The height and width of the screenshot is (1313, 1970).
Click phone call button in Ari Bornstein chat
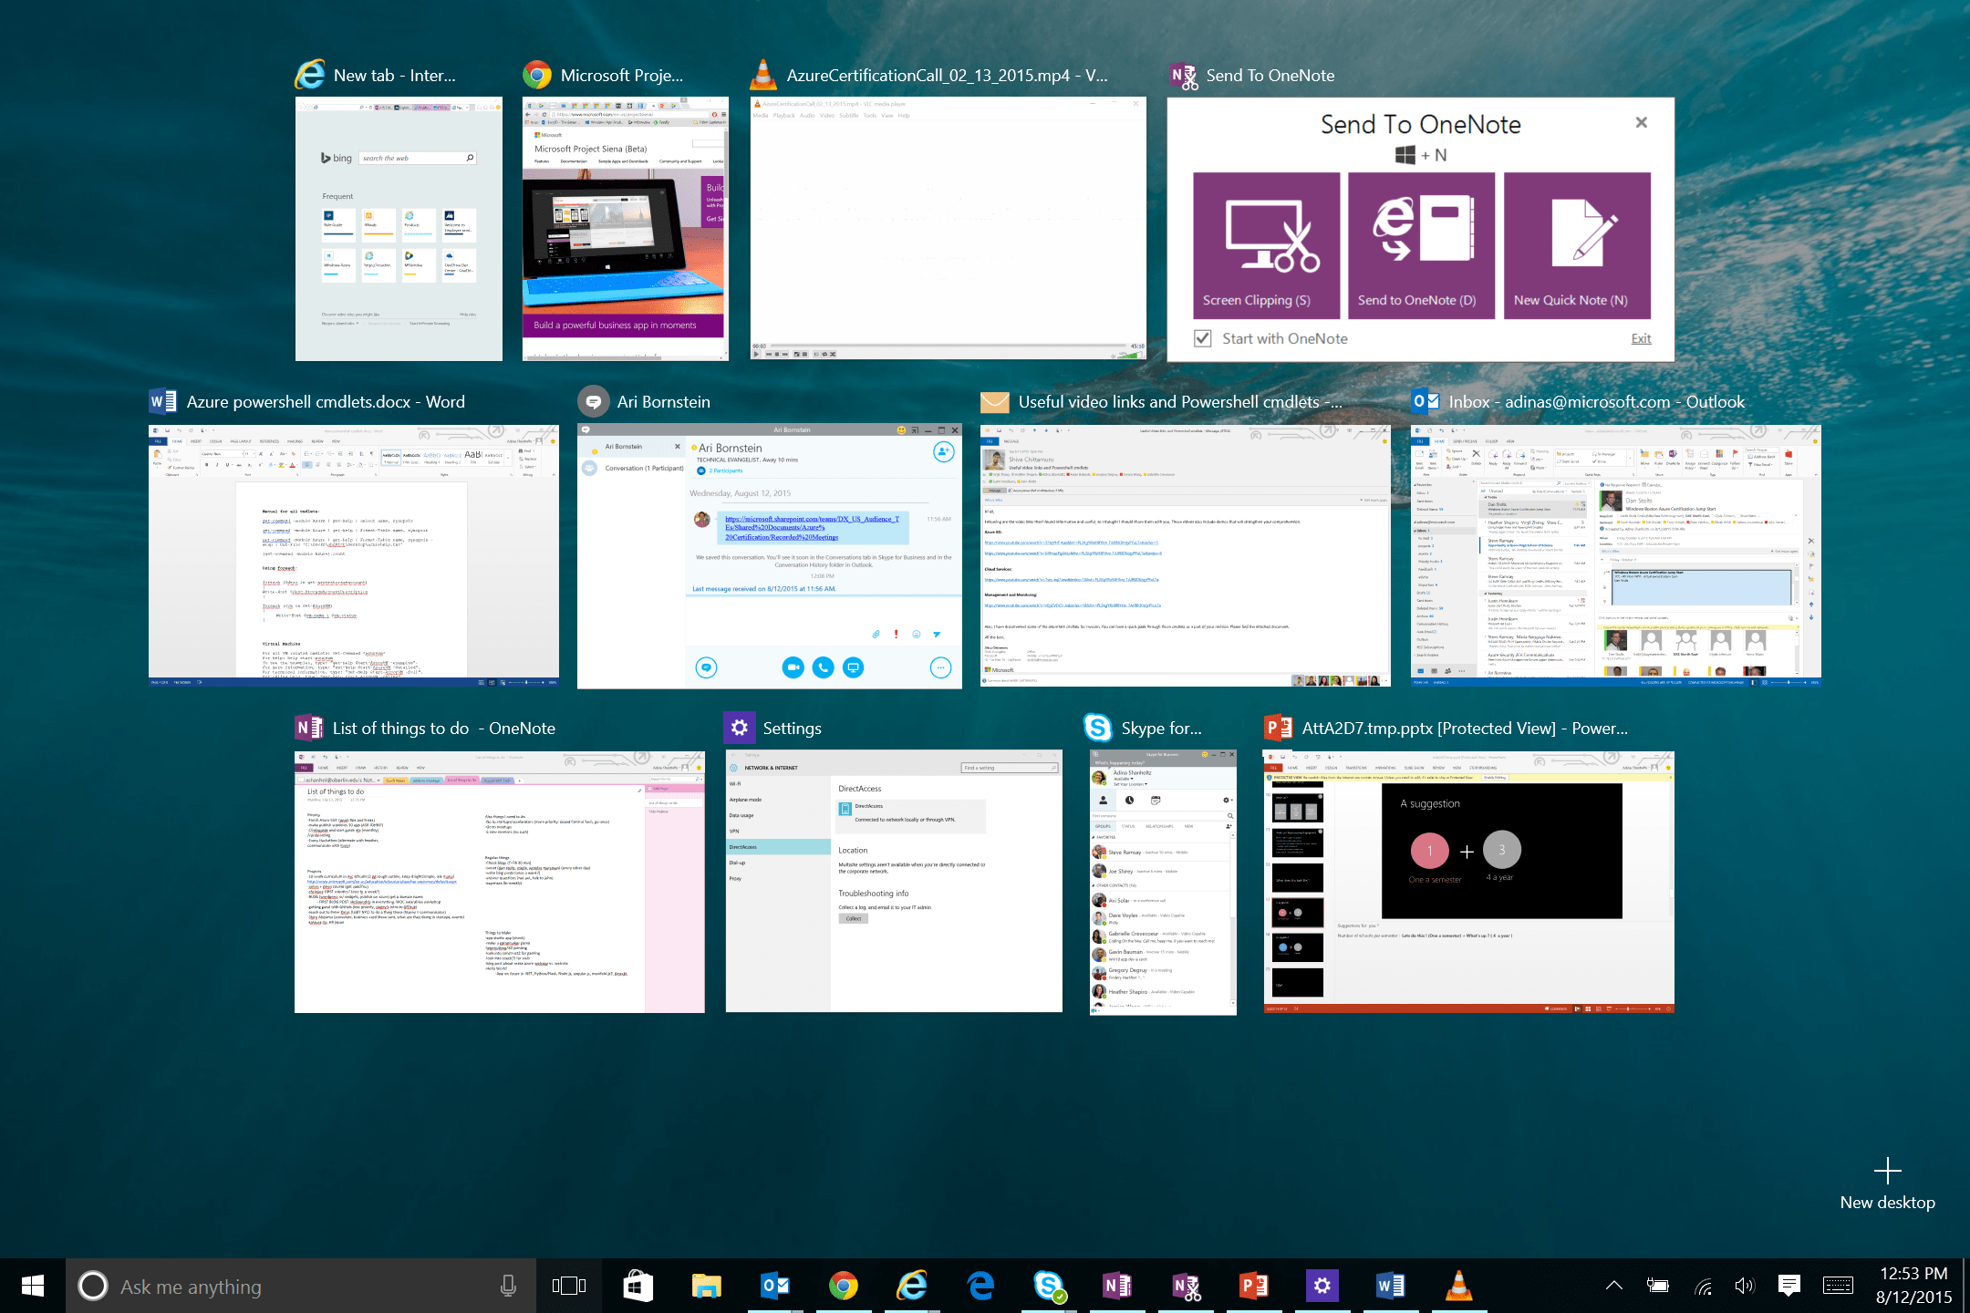tap(823, 667)
